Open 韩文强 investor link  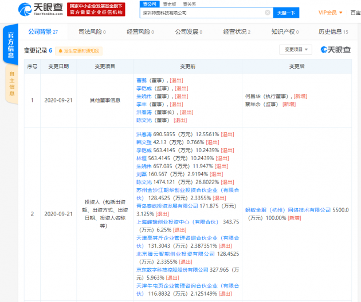pos(144,142)
